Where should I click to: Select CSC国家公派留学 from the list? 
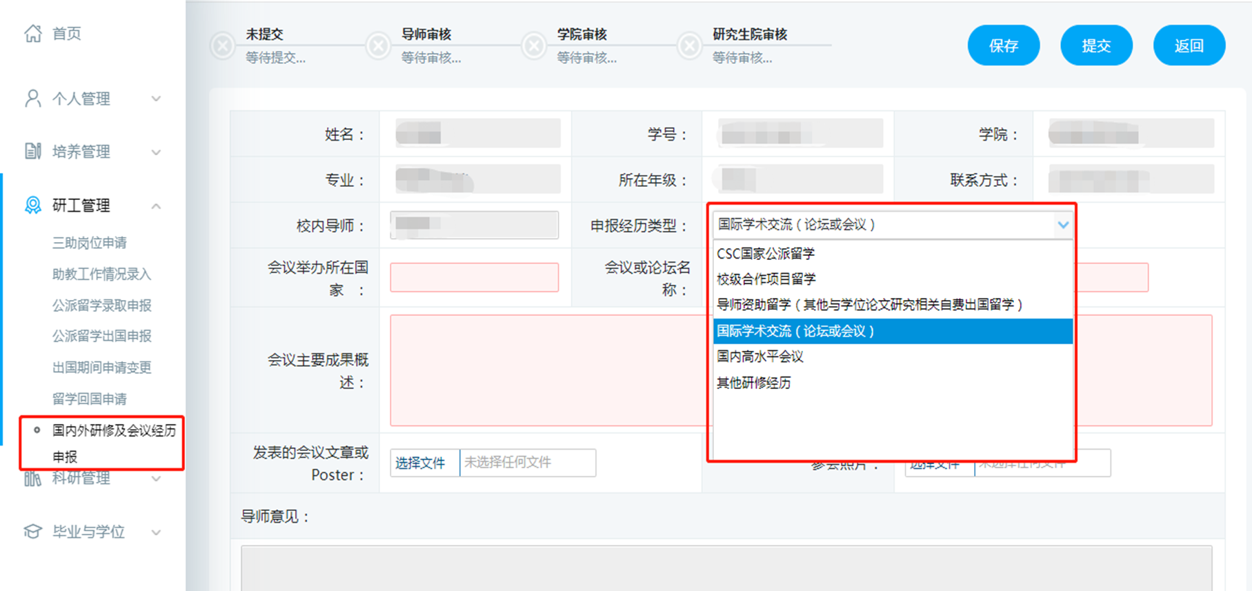tap(765, 254)
